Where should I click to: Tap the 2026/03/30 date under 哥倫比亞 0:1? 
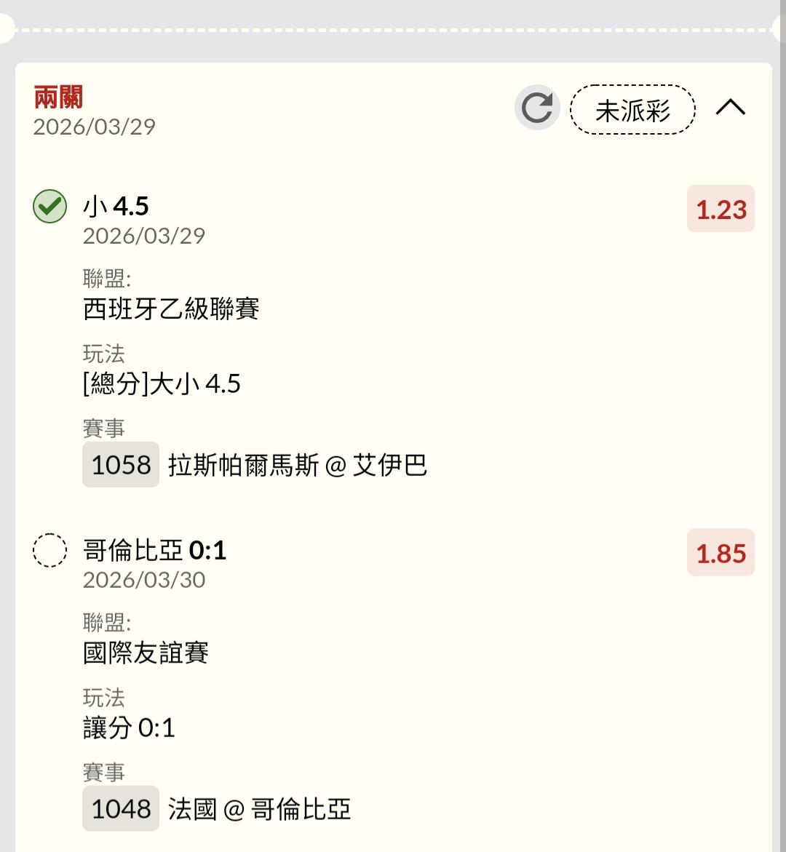click(144, 580)
